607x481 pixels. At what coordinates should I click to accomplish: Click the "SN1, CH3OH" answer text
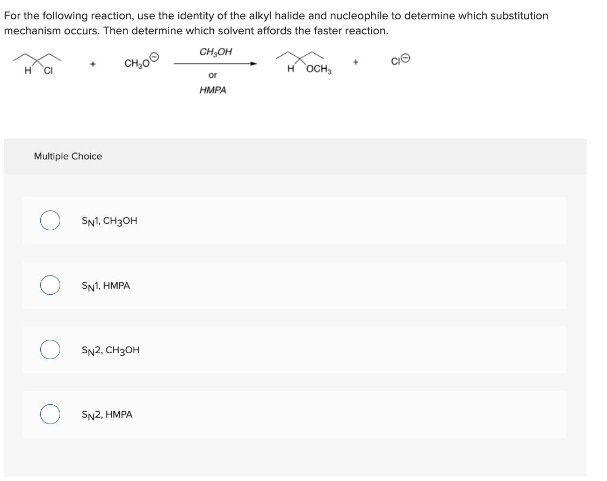(109, 221)
